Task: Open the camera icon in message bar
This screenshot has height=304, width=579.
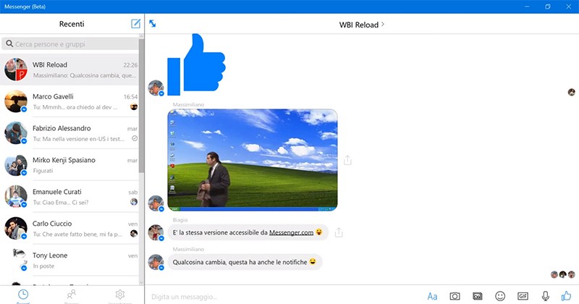Action: tap(455, 296)
